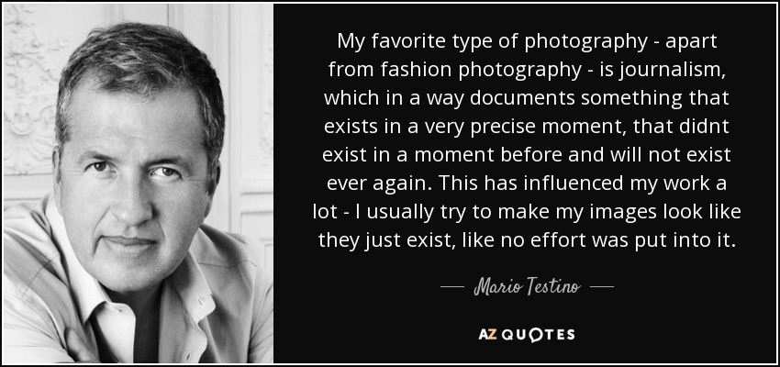Click the line starting "My favorite type of photography"

[x=527, y=42]
